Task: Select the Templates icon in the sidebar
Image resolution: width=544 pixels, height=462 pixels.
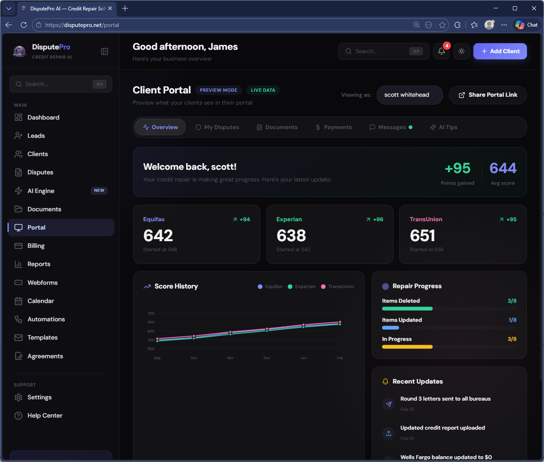Action: 18,337
